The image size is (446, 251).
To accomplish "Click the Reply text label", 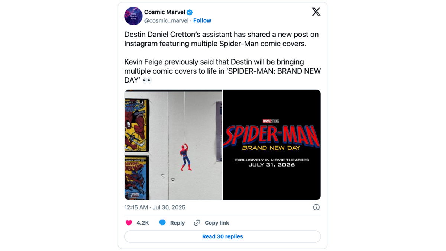I will (x=177, y=223).
